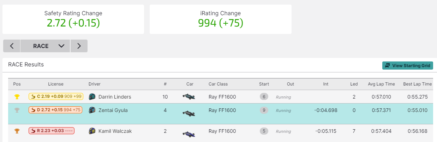Click the yellow C 2.19 license badge
Image resolution: width=437 pixels, height=142 pixels.
tap(56, 96)
